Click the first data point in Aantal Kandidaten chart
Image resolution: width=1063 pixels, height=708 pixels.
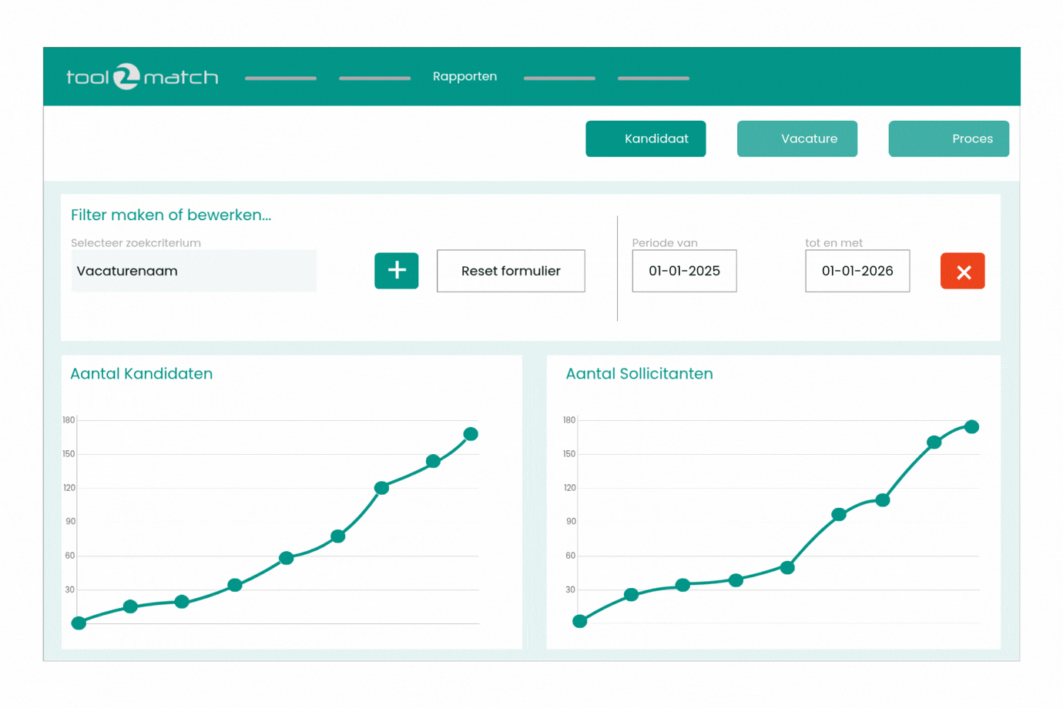click(79, 623)
